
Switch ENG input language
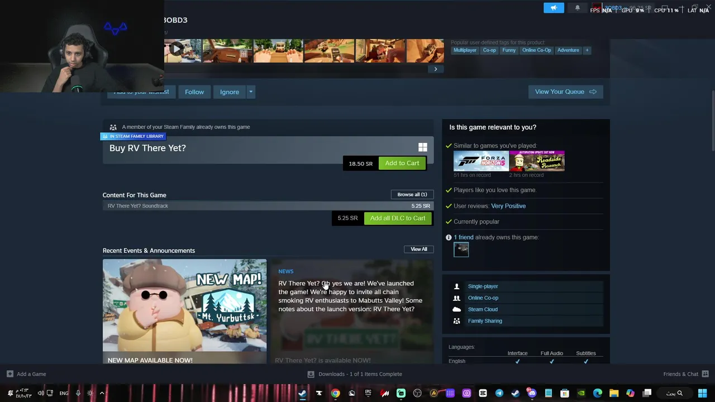pos(64,393)
